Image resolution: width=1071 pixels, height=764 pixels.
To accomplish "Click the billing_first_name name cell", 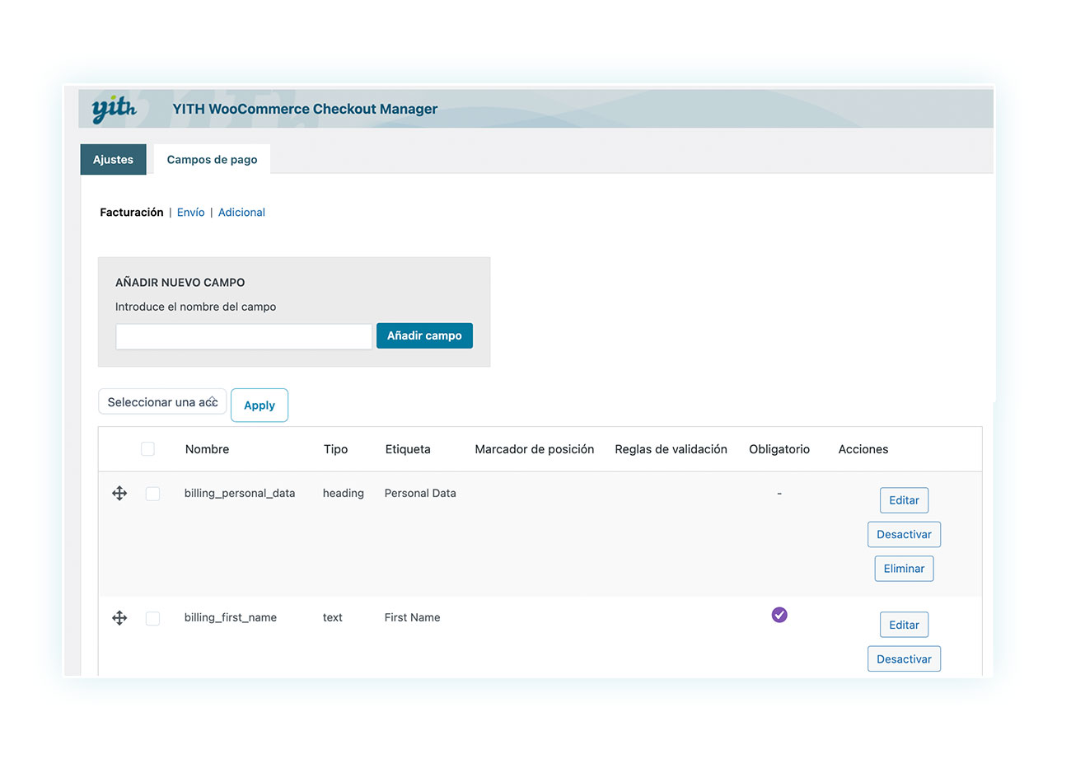I will (x=231, y=617).
